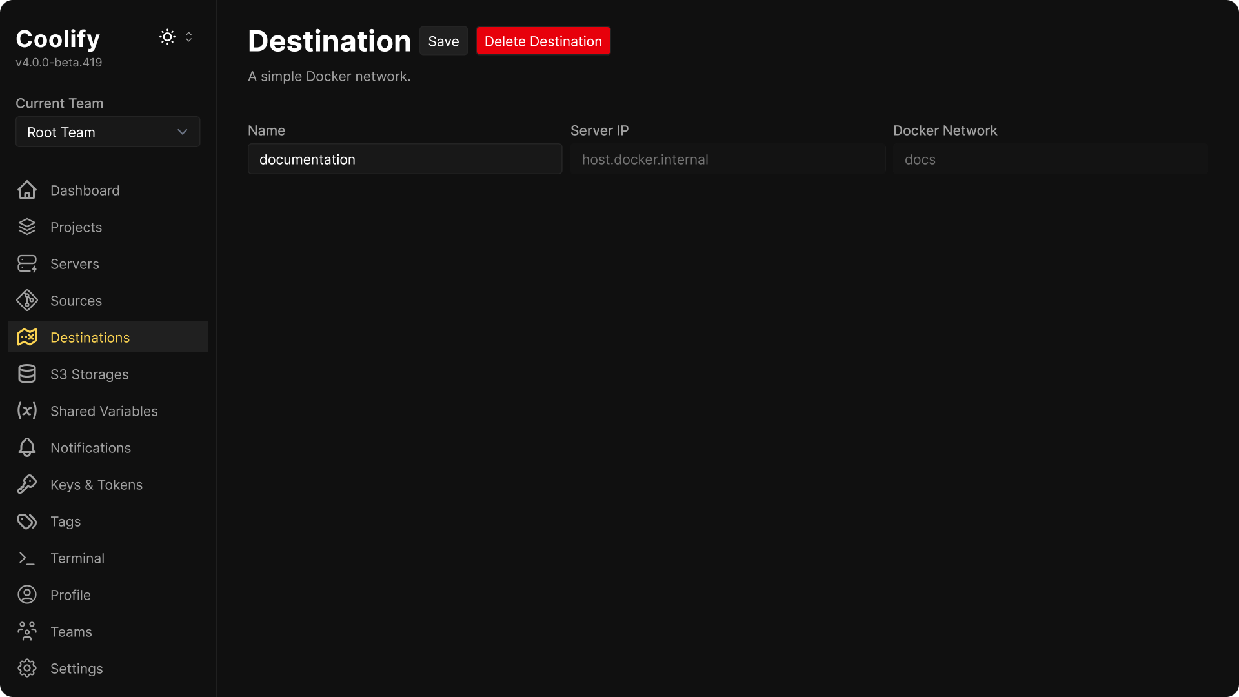Click the Save button
1239x697 pixels.
(x=443, y=41)
